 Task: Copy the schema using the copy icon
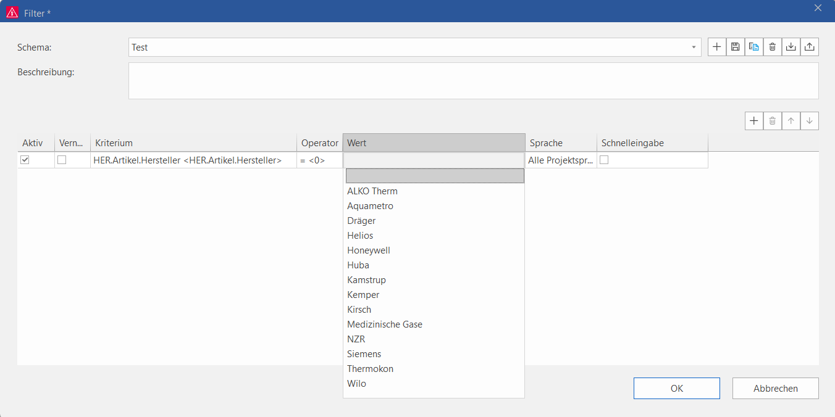(753, 47)
